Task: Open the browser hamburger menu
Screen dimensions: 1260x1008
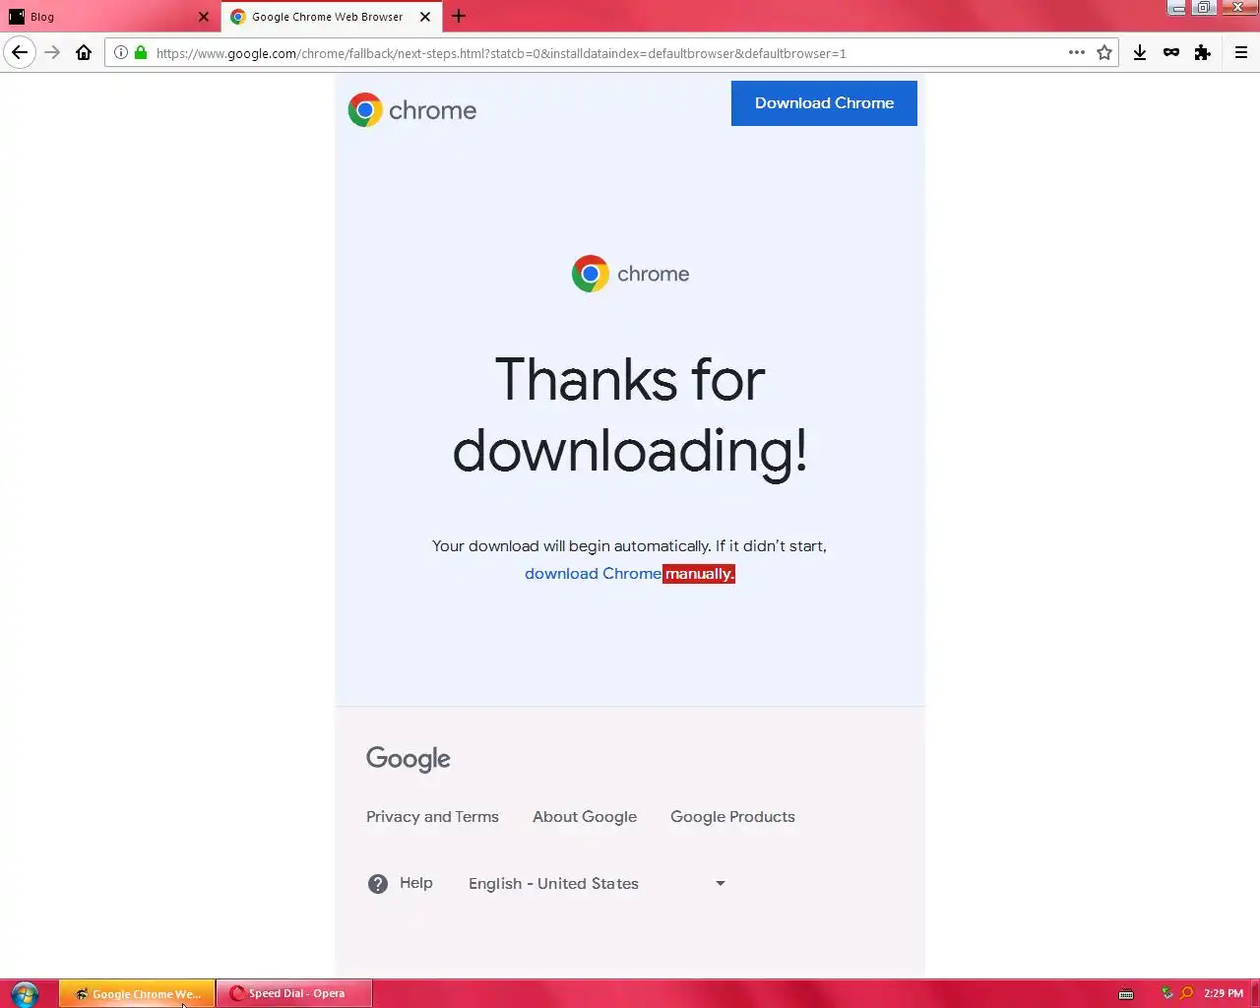Action: point(1241,53)
